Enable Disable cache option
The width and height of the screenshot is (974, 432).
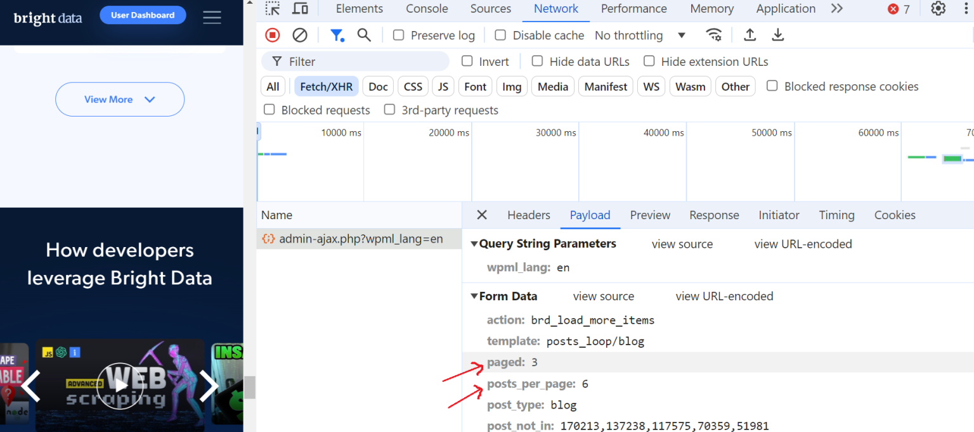[x=500, y=35]
